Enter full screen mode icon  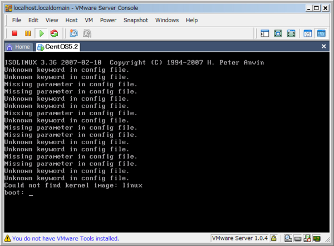pos(278,33)
